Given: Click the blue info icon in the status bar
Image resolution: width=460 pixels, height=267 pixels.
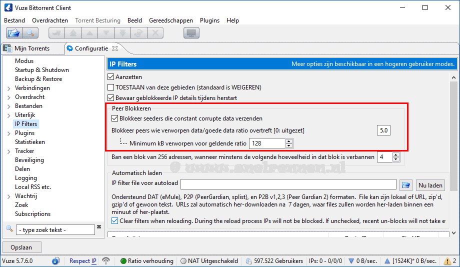Looking at the screenshot, I should point(55,261).
